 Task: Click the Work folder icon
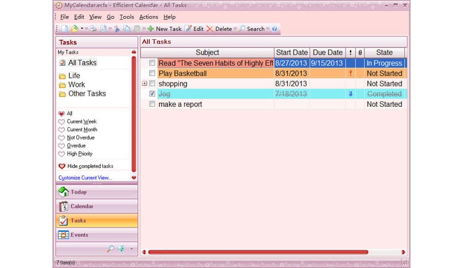pos(62,85)
